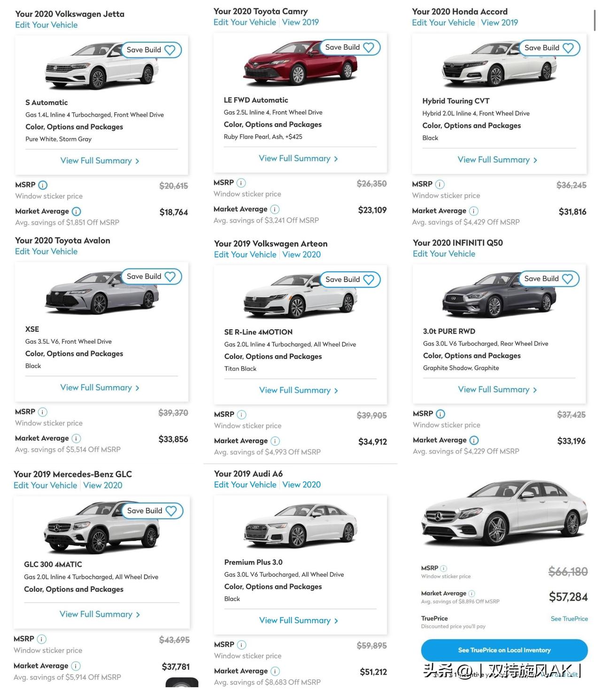Expand View Full Summary for Audi A6

(299, 621)
